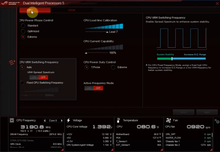Click the GPU Clock row

36,144
